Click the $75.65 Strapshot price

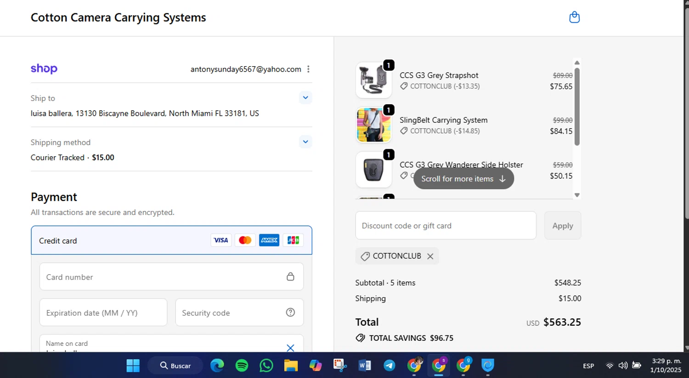click(x=561, y=86)
